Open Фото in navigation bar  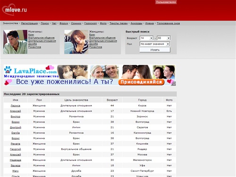point(103,23)
